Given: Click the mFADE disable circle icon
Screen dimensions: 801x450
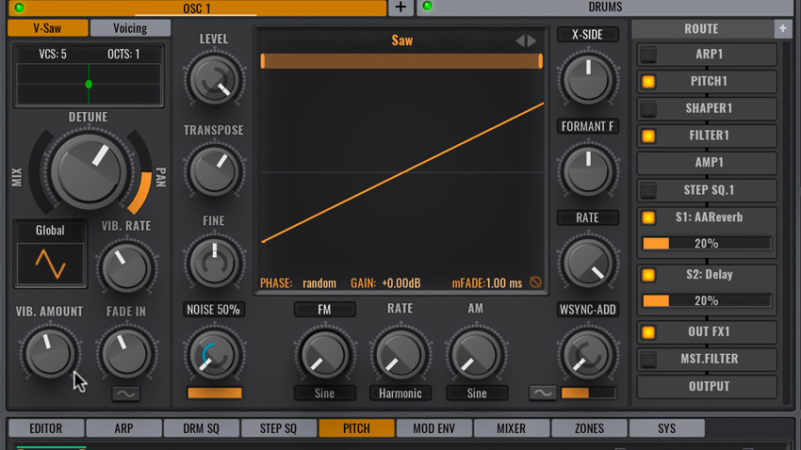Looking at the screenshot, I should pos(535,282).
